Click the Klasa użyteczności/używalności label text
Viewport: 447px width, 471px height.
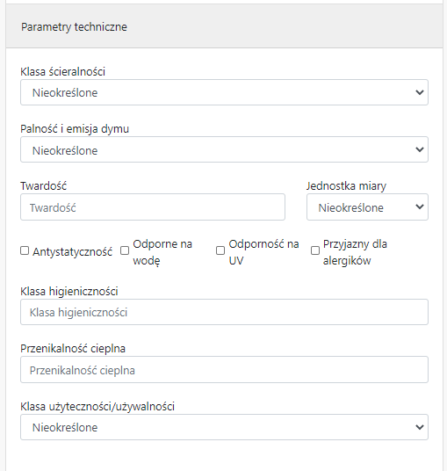(x=97, y=407)
